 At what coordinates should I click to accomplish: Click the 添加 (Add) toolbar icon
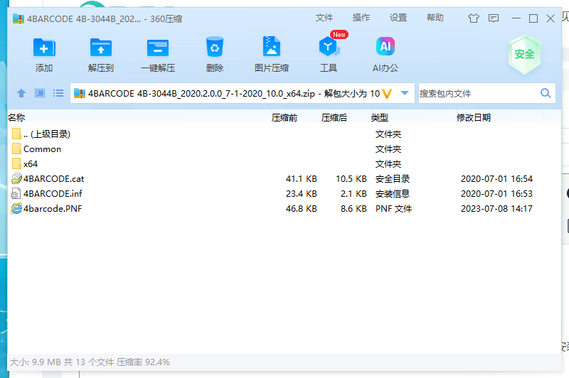[44, 48]
